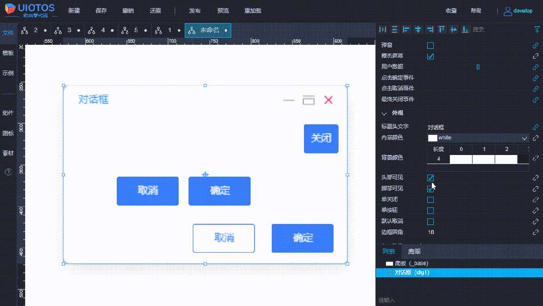Image resolution: width=543 pixels, height=306 pixels.
Task: Enable the 单按钮 checkbox
Action: pos(431,210)
